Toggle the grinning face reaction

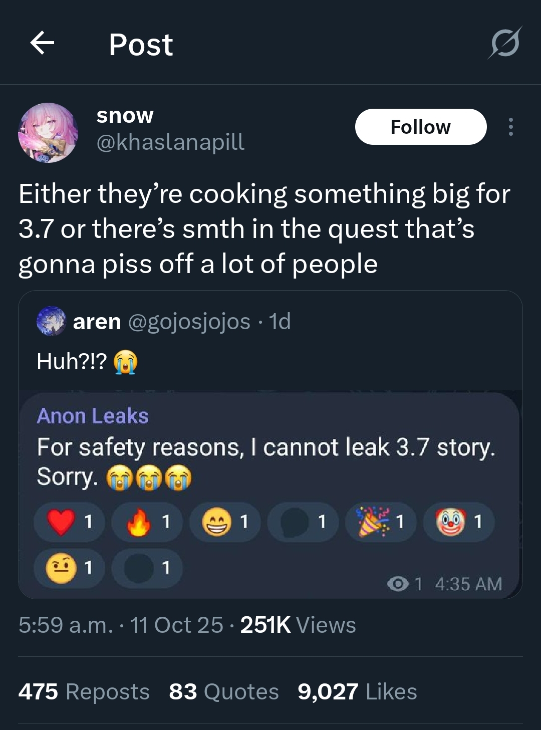225,522
